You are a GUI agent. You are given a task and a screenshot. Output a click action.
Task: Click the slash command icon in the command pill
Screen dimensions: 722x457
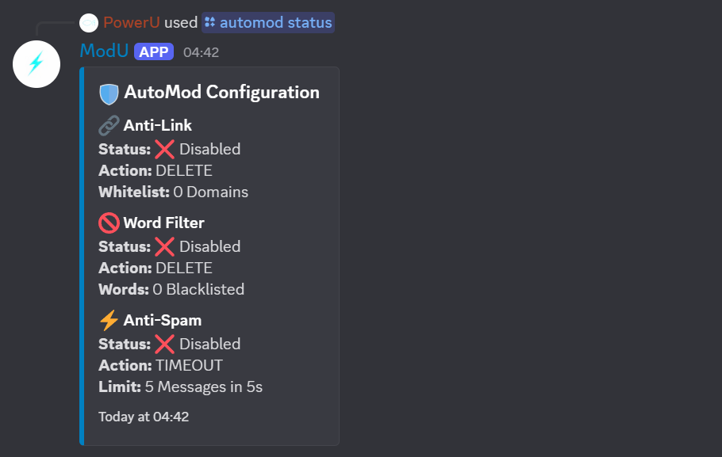tap(209, 22)
